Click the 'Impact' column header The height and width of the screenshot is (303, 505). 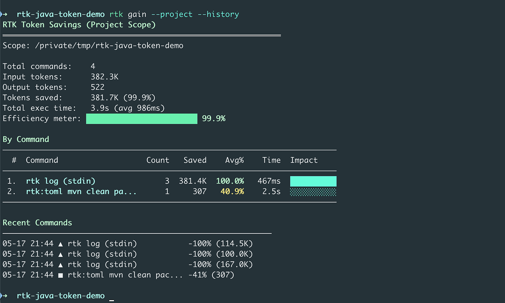pyautogui.click(x=304, y=160)
